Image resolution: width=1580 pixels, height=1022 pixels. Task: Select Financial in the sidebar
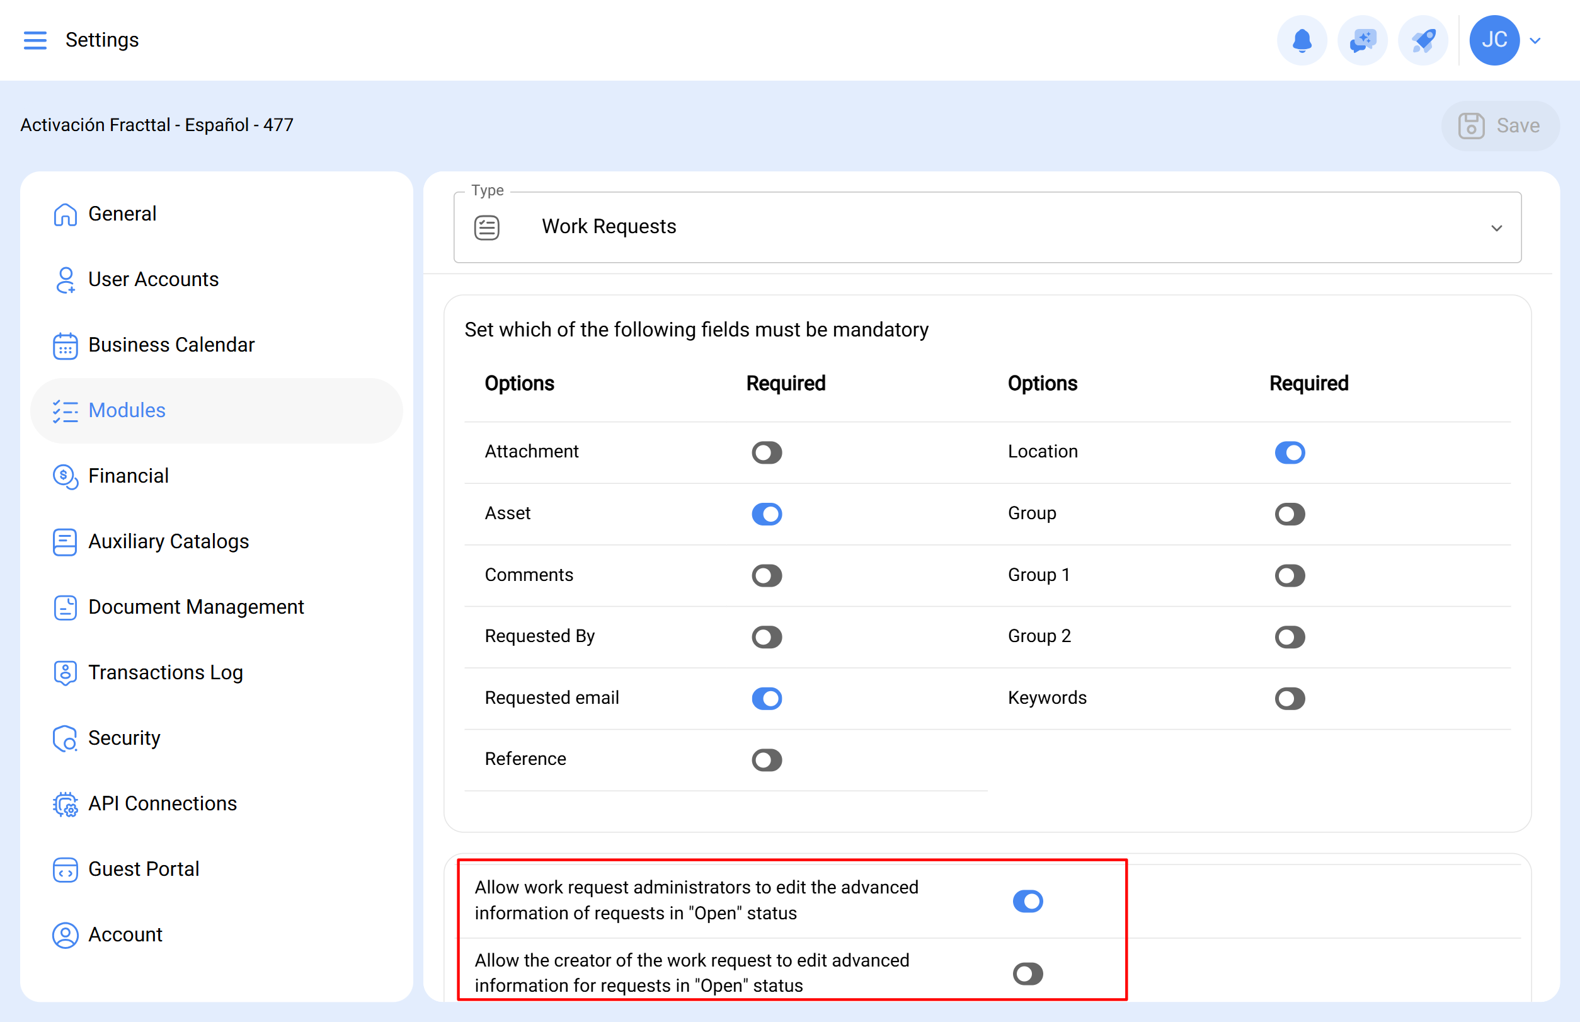(x=128, y=476)
